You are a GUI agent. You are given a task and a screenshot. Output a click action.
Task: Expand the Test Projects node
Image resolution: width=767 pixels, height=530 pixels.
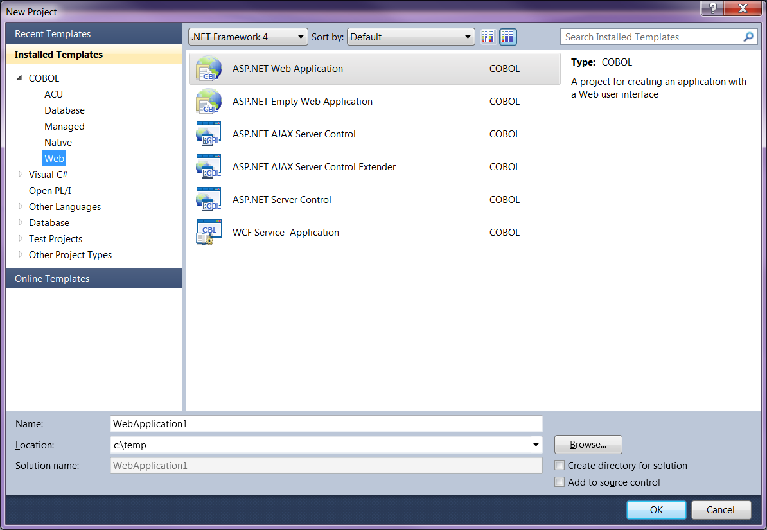[x=20, y=239]
